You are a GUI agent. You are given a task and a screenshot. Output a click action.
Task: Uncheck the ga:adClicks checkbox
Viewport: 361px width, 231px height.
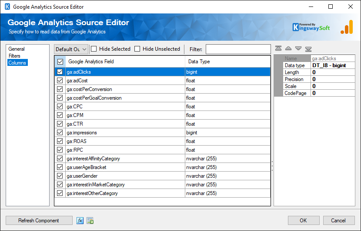click(60, 72)
